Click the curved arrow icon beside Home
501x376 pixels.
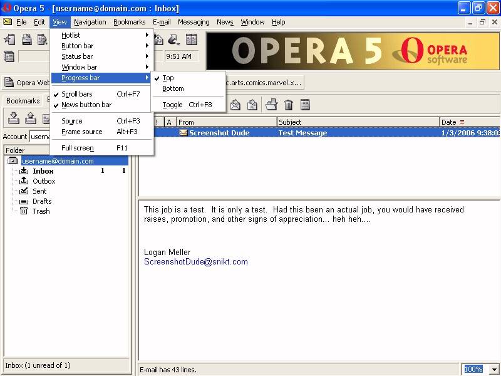point(173,39)
